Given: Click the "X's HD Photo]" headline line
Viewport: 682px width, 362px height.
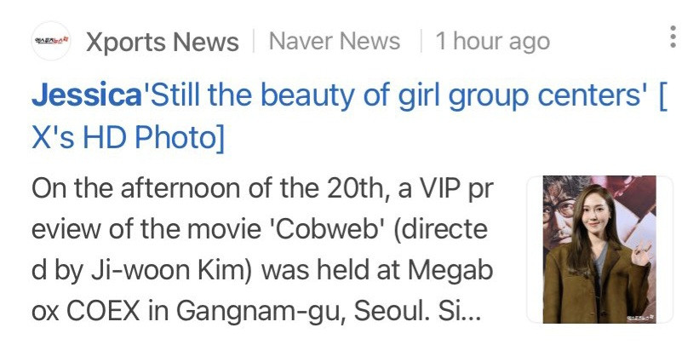Looking at the screenshot, I should [129, 137].
